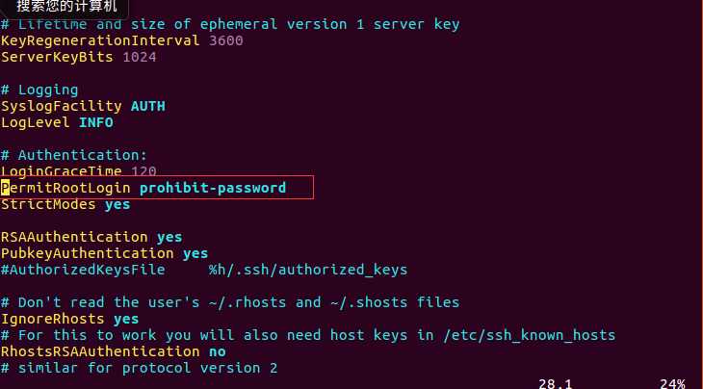Click the 搜索您的计算机 tooltip label
703x389 pixels.
pos(66,7)
